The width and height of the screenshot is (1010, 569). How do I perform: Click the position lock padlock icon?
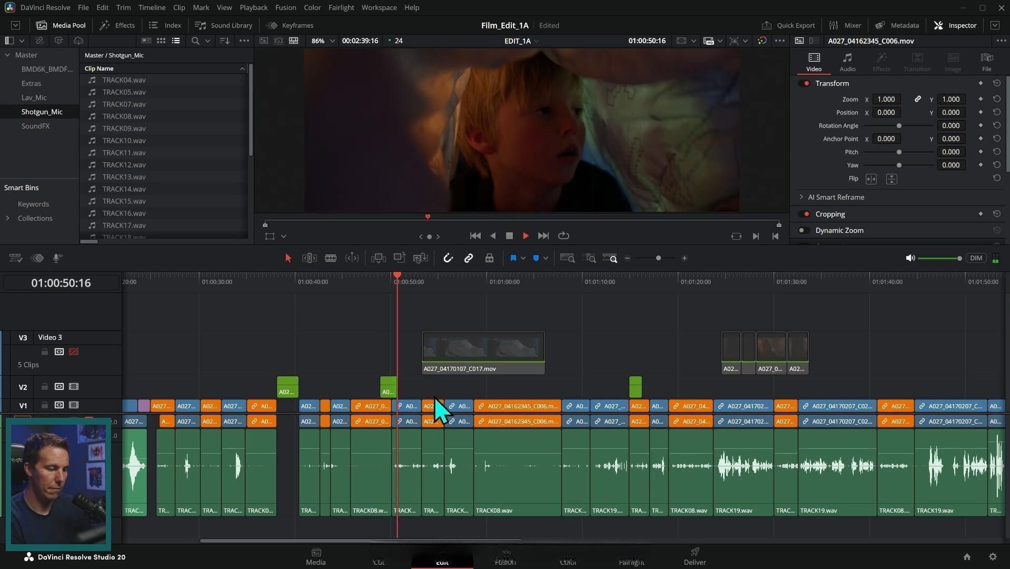(x=489, y=258)
